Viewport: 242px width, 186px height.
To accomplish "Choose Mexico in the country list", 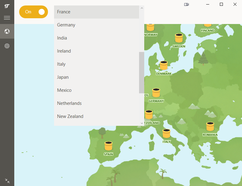I will 97,90.
